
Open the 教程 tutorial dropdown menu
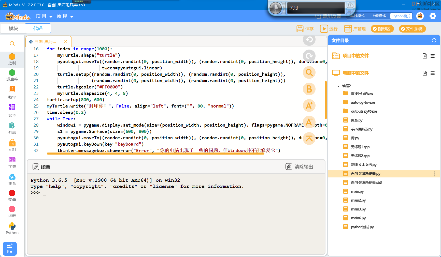coord(65,16)
